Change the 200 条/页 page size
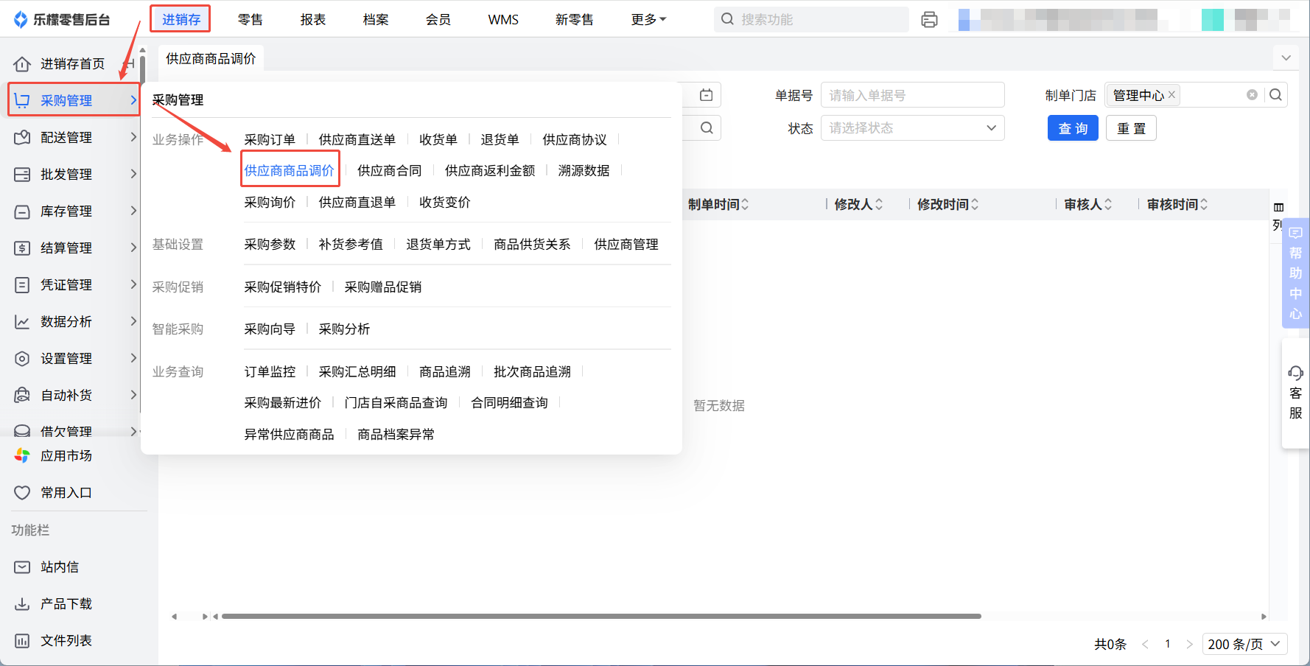The image size is (1310, 666). pyautogui.click(x=1244, y=644)
